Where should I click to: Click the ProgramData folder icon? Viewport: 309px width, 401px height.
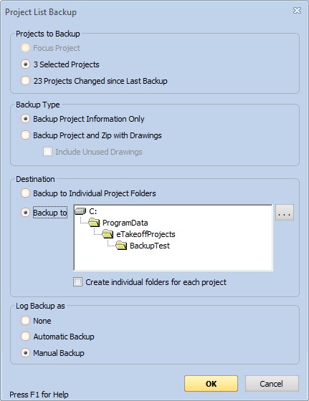click(x=94, y=223)
